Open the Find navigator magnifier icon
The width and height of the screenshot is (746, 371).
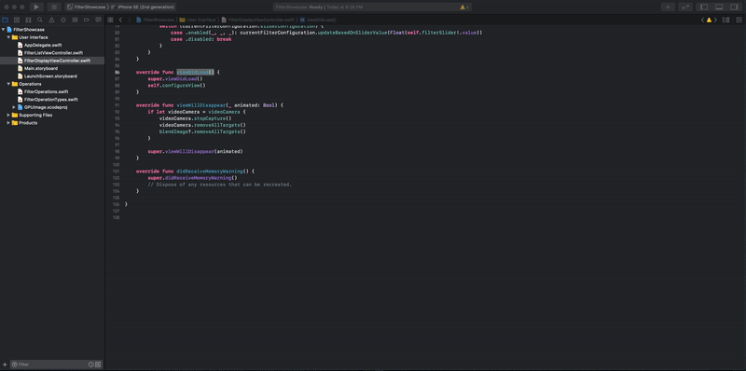[x=40, y=20]
